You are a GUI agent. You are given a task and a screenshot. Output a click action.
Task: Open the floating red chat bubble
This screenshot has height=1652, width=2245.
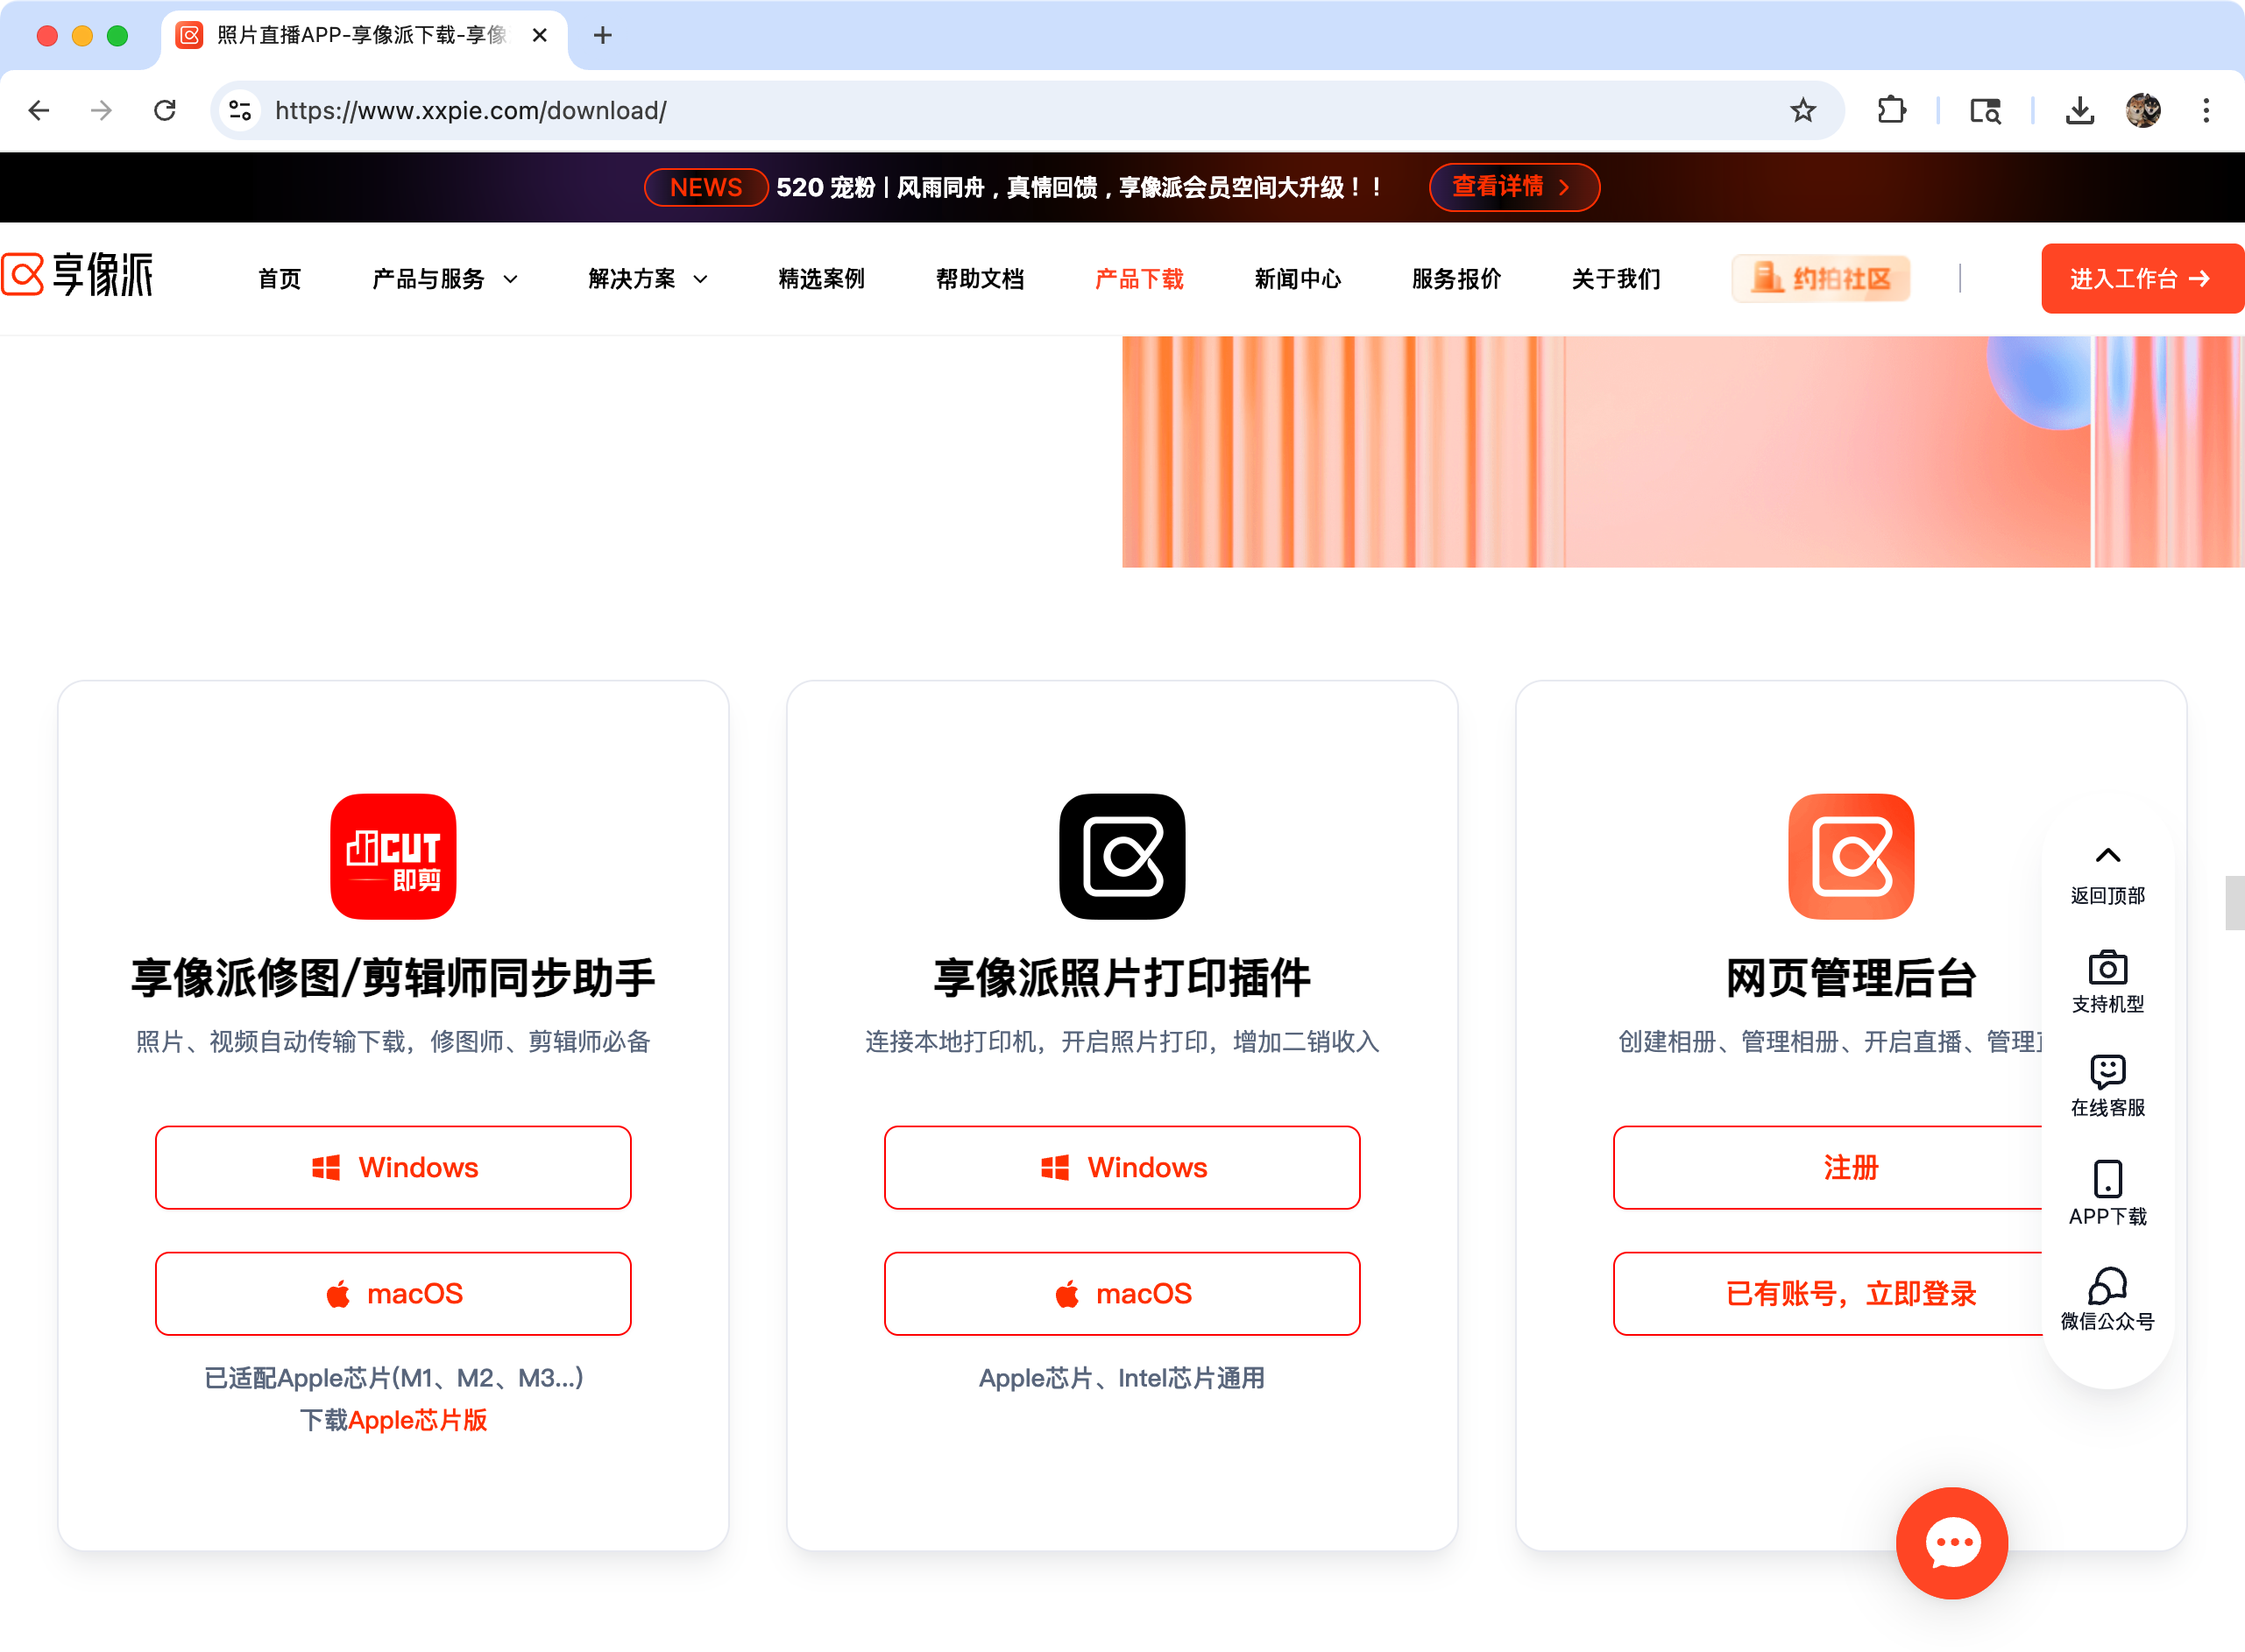(1951, 1543)
